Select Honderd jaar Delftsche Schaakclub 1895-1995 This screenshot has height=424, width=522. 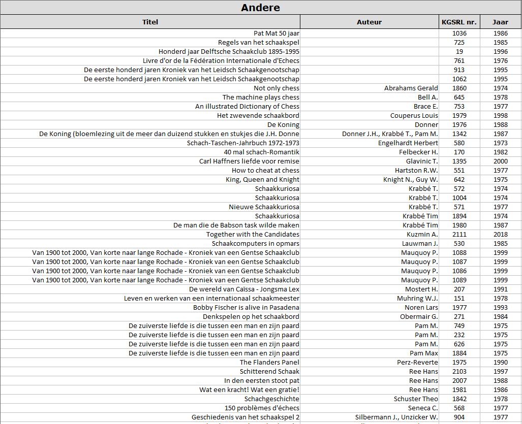229,52
